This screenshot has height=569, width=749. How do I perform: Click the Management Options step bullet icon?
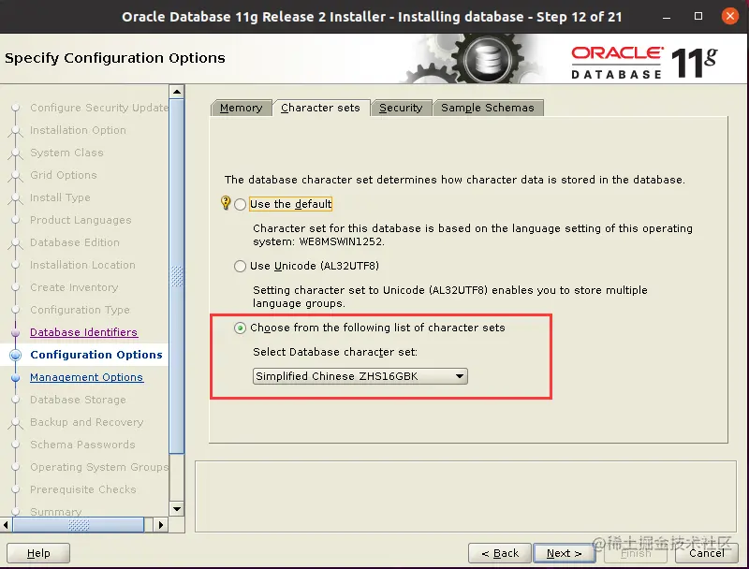[15, 377]
